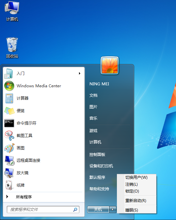The image size is (176, 220).
Task: Open 远程桌面连接 remote desktop icon
Action: tap(9, 161)
